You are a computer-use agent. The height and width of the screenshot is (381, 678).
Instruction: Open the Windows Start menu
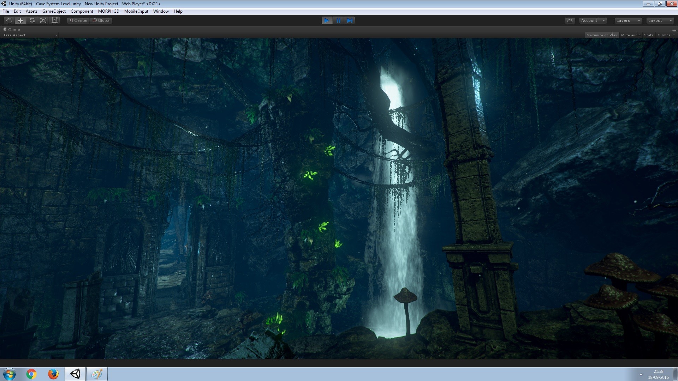(x=10, y=374)
